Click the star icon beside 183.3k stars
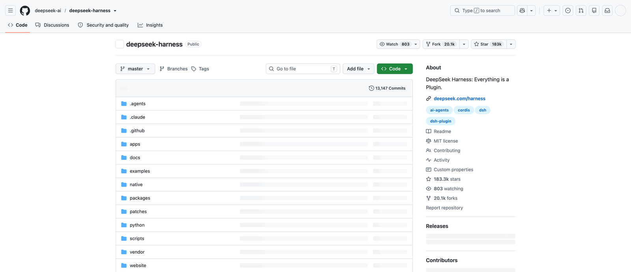This screenshot has width=631, height=272. [429, 179]
